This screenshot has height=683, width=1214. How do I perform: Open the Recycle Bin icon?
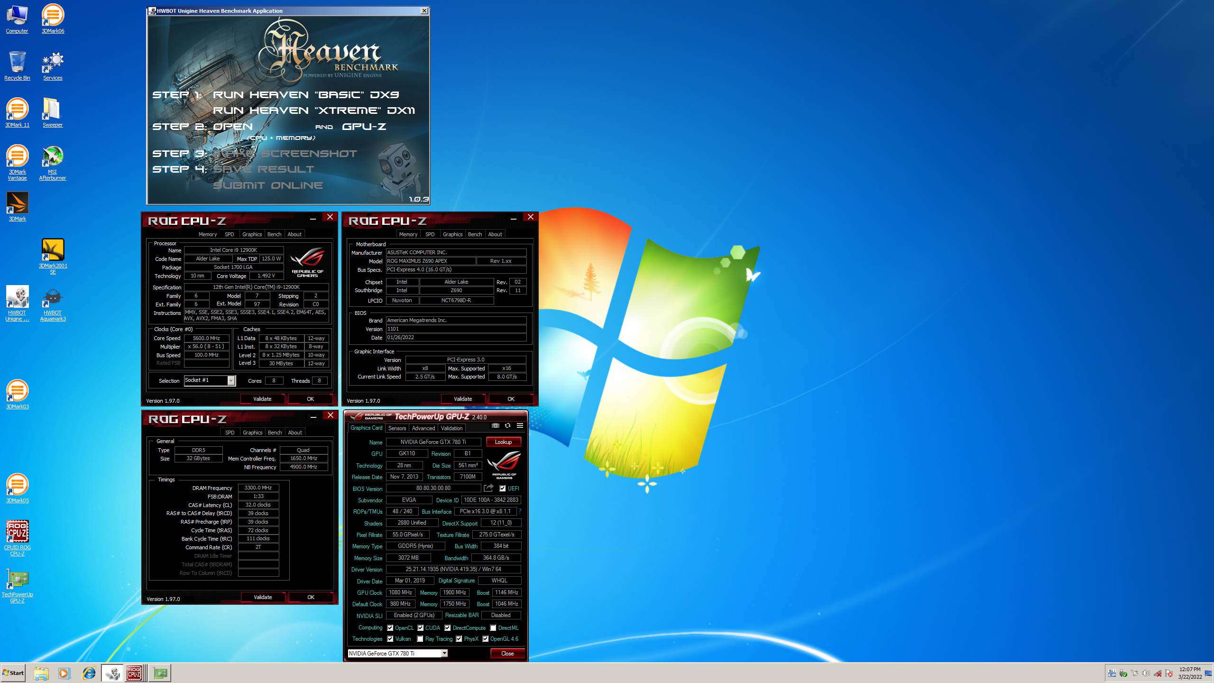pyautogui.click(x=17, y=66)
